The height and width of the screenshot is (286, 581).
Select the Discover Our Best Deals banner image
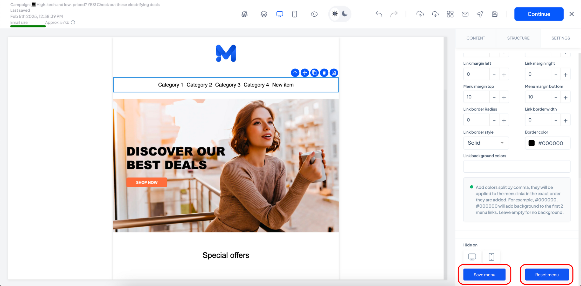226,166
